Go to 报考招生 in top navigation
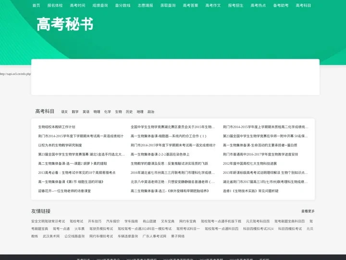 click(235, 5)
